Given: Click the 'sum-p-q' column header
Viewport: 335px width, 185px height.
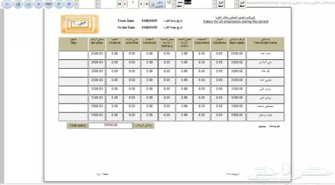Looking at the screenshot, I should [167, 44].
